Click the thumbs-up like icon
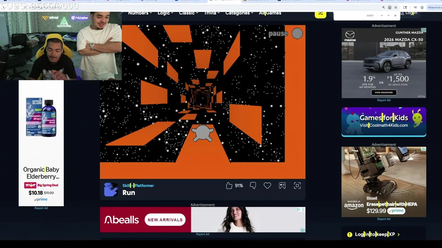Screen dimensions: 442x248 tap(229, 186)
